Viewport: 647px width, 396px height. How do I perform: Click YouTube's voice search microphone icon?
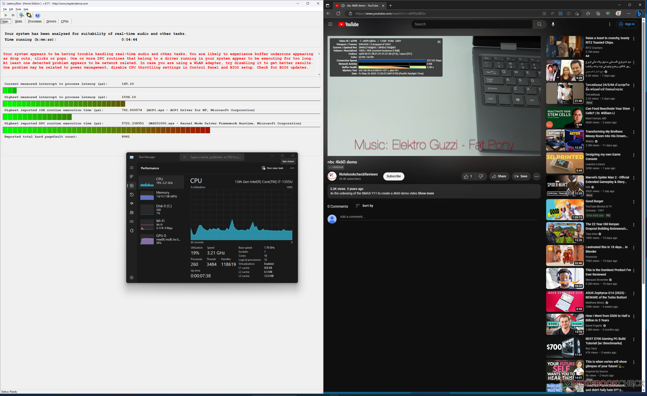[x=553, y=24]
